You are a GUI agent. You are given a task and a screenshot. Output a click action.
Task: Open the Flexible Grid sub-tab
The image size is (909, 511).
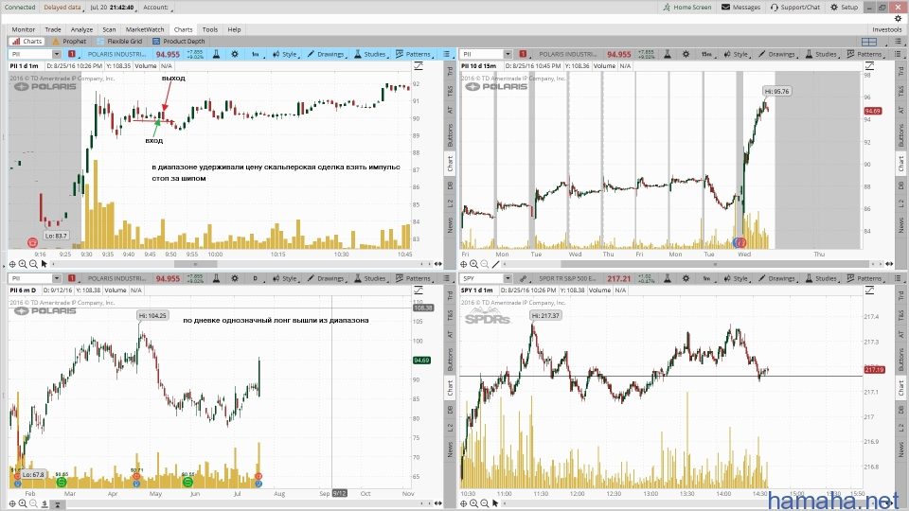click(x=119, y=41)
